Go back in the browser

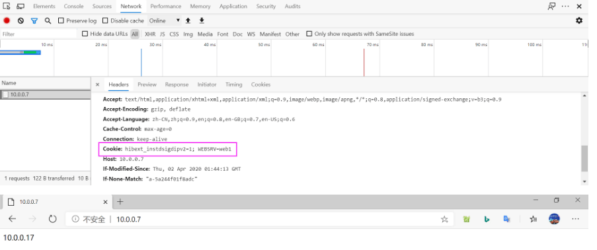coord(12,219)
